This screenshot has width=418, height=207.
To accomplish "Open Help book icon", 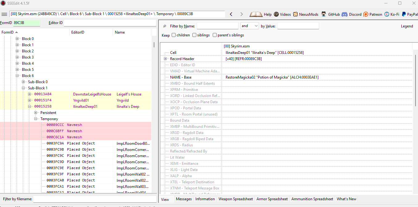I will tap(256, 14).
